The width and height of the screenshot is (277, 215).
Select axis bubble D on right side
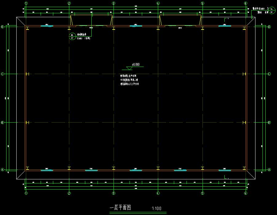point(269,27)
